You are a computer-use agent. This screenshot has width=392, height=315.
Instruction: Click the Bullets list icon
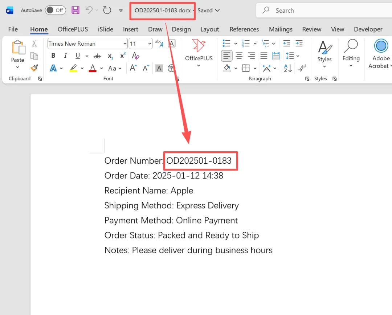point(226,43)
